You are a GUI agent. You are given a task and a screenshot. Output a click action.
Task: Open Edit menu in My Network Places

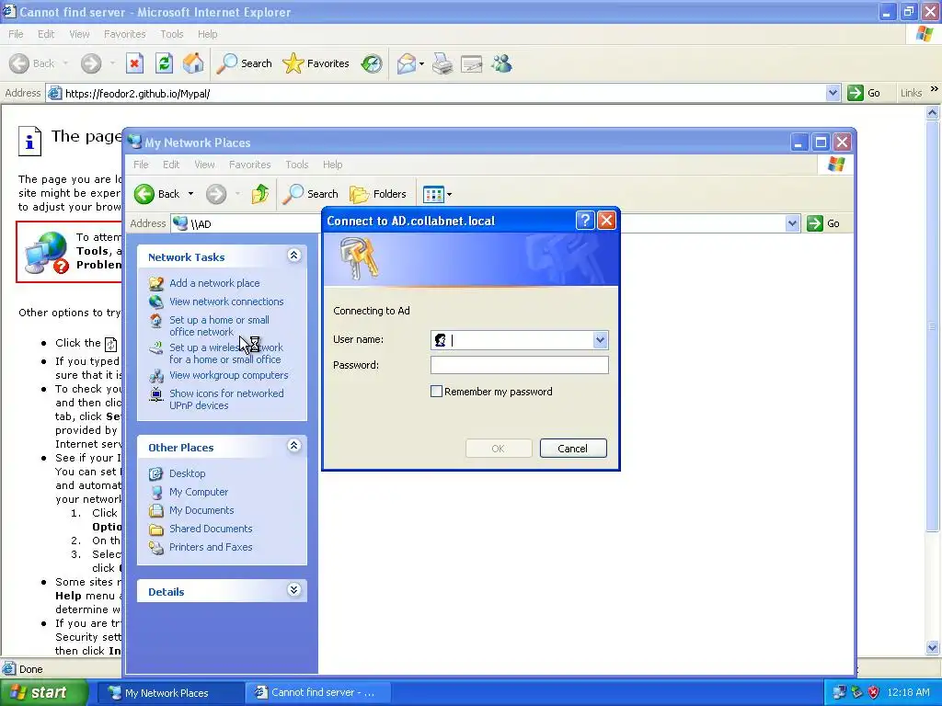(171, 165)
